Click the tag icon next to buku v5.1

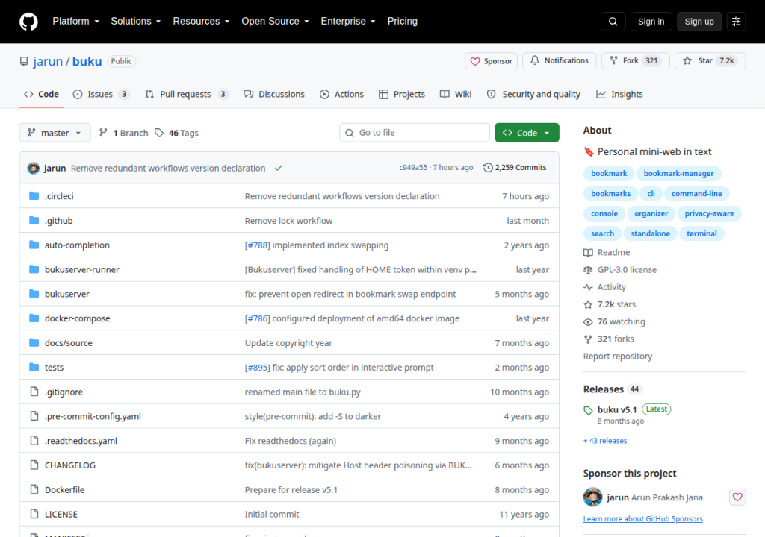click(588, 410)
